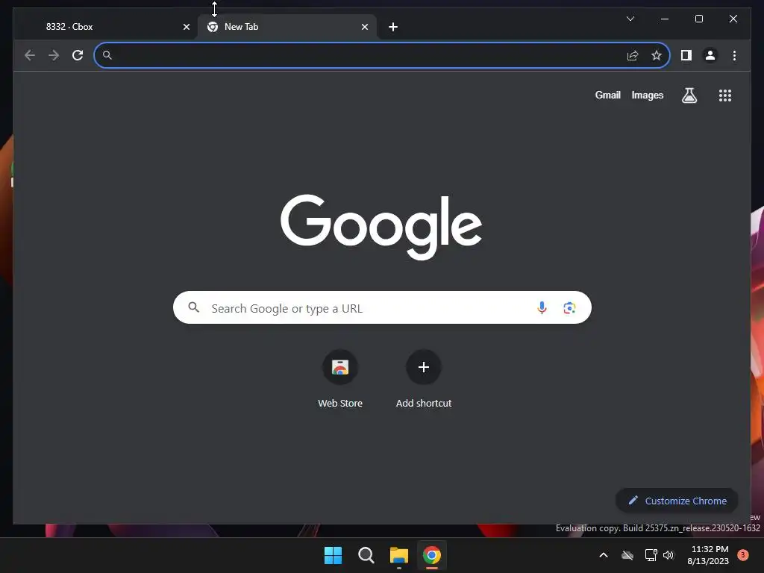Open File Explorer from taskbar
This screenshot has width=764, height=573.
tap(398, 555)
